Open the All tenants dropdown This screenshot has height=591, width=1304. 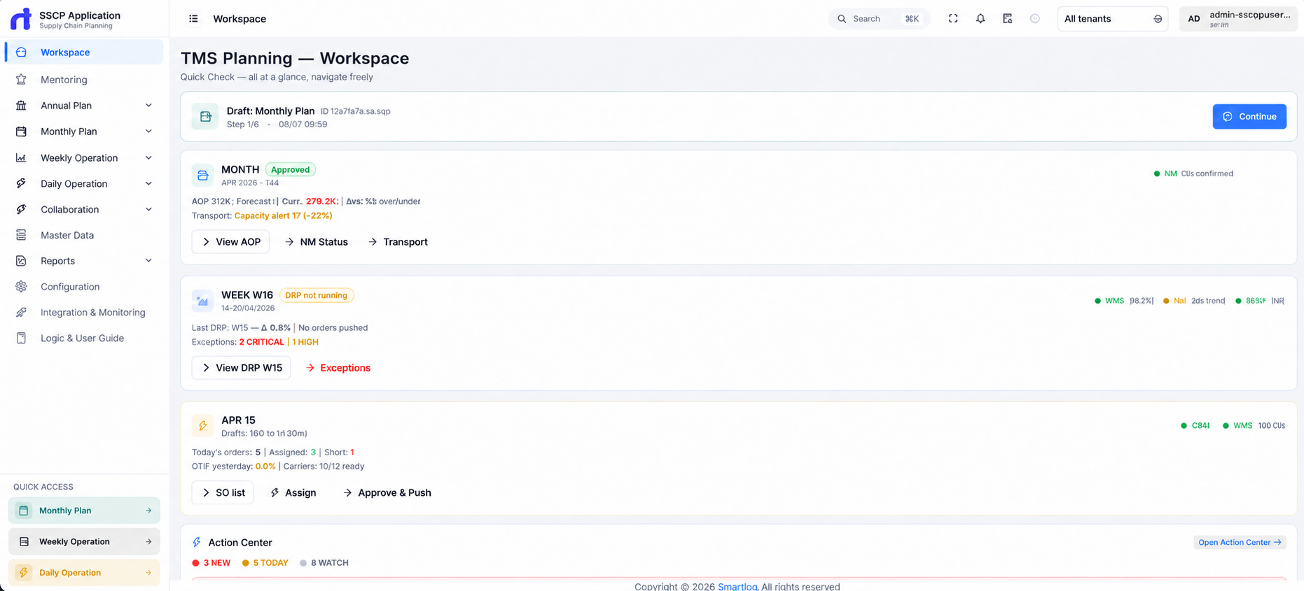pos(1112,19)
